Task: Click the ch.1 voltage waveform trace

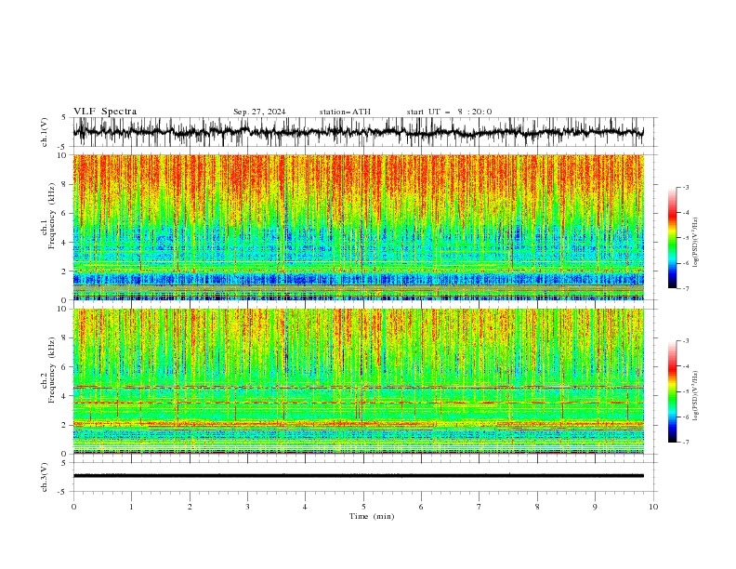Action: pos(358,132)
